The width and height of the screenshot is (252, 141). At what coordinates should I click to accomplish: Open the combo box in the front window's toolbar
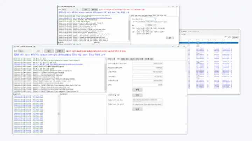pos(24,51)
